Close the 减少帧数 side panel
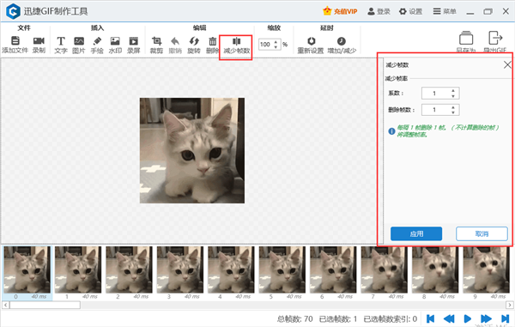Screen dimensions: 515x327 point(507,64)
